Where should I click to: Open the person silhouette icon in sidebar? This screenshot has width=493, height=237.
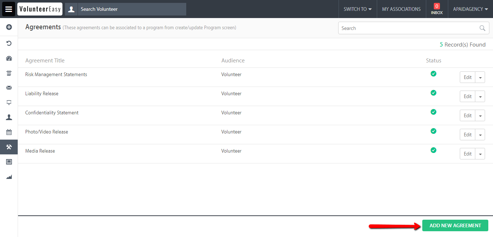9,117
